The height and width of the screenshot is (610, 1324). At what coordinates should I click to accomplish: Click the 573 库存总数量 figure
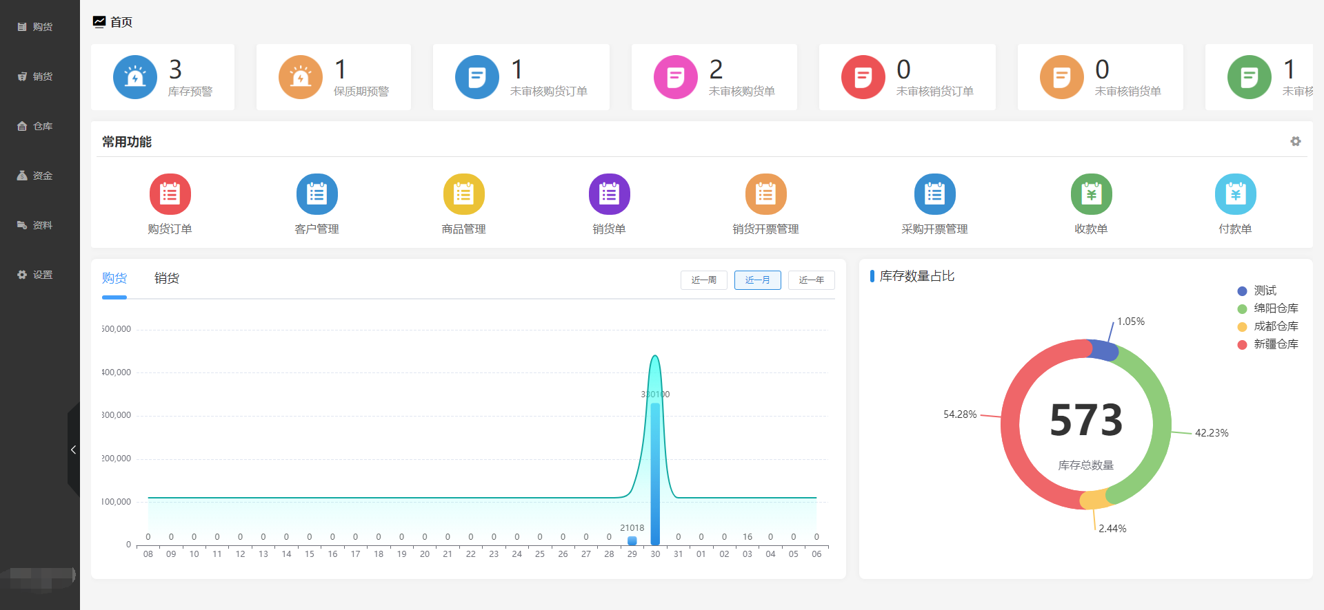pos(1086,421)
